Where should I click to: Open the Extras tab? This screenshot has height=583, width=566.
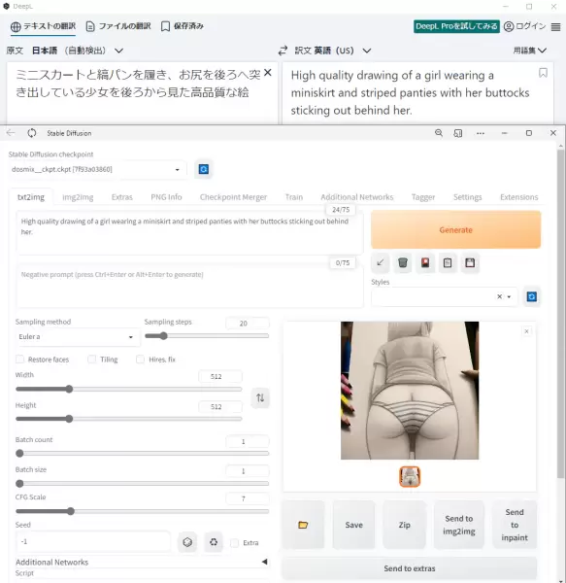pos(121,197)
